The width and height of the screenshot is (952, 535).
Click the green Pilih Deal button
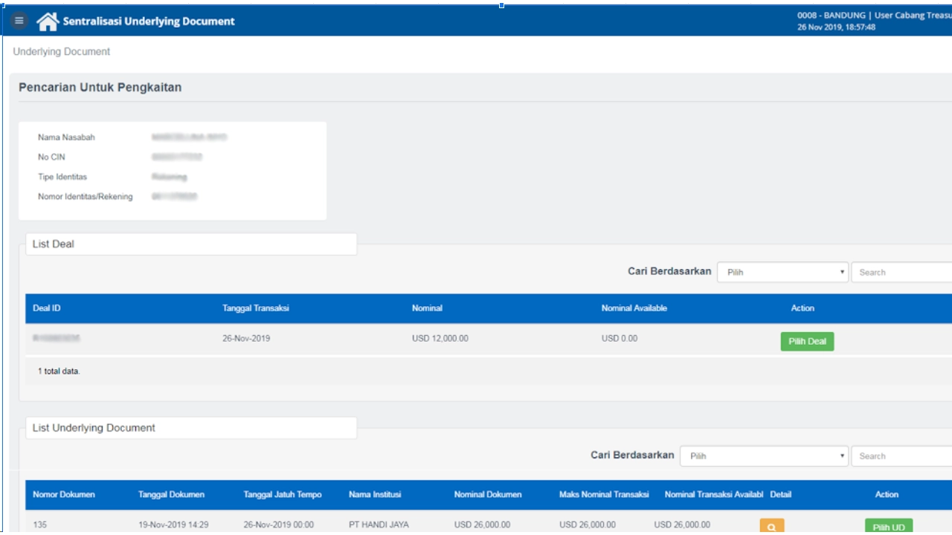pos(807,341)
